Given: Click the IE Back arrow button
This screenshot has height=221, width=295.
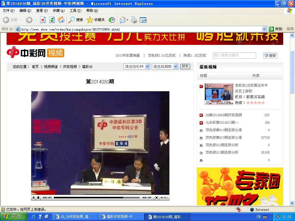Looking at the screenshot, I should pos(6,20).
